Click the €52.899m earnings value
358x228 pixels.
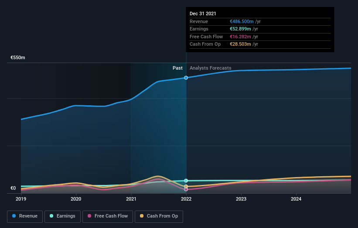[240, 29]
